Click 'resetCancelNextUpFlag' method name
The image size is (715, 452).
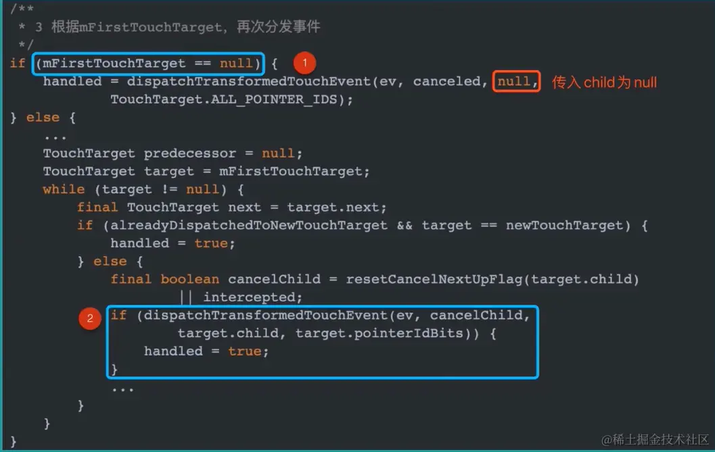pyautogui.click(x=434, y=279)
